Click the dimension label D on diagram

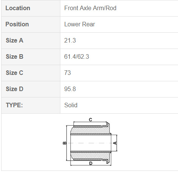click(x=91, y=163)
